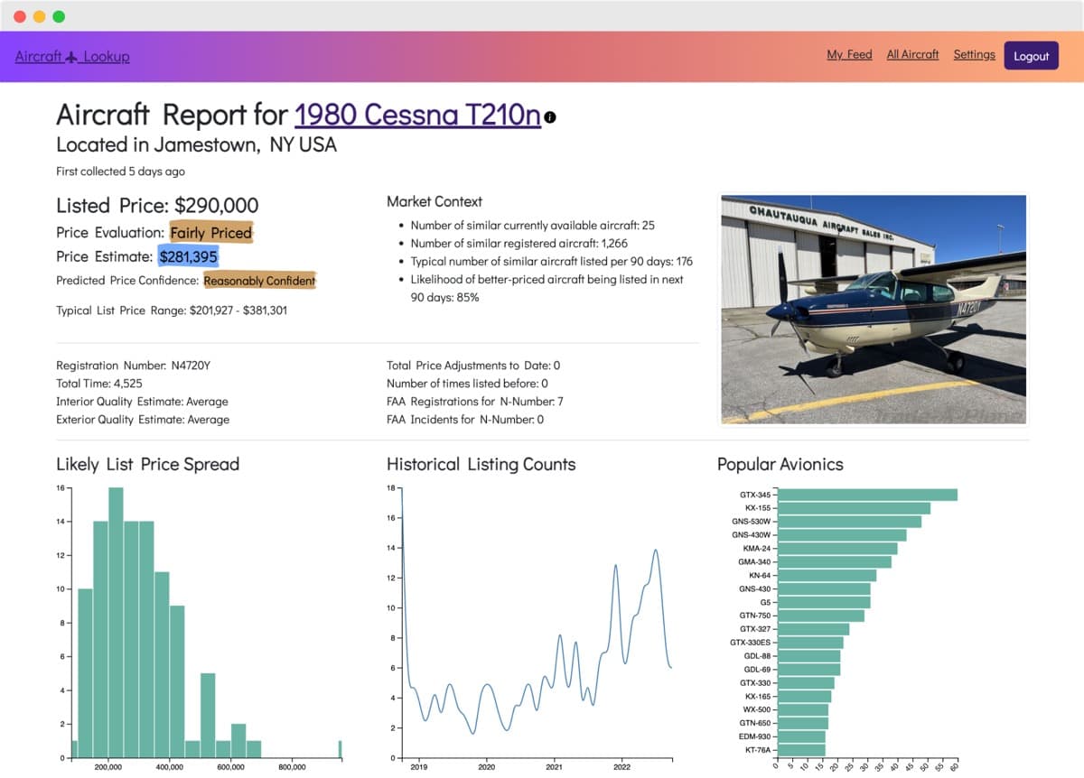1084x778 pixels.
Task: Click the GTN-750 avionics bar
Action: [821, 616]
